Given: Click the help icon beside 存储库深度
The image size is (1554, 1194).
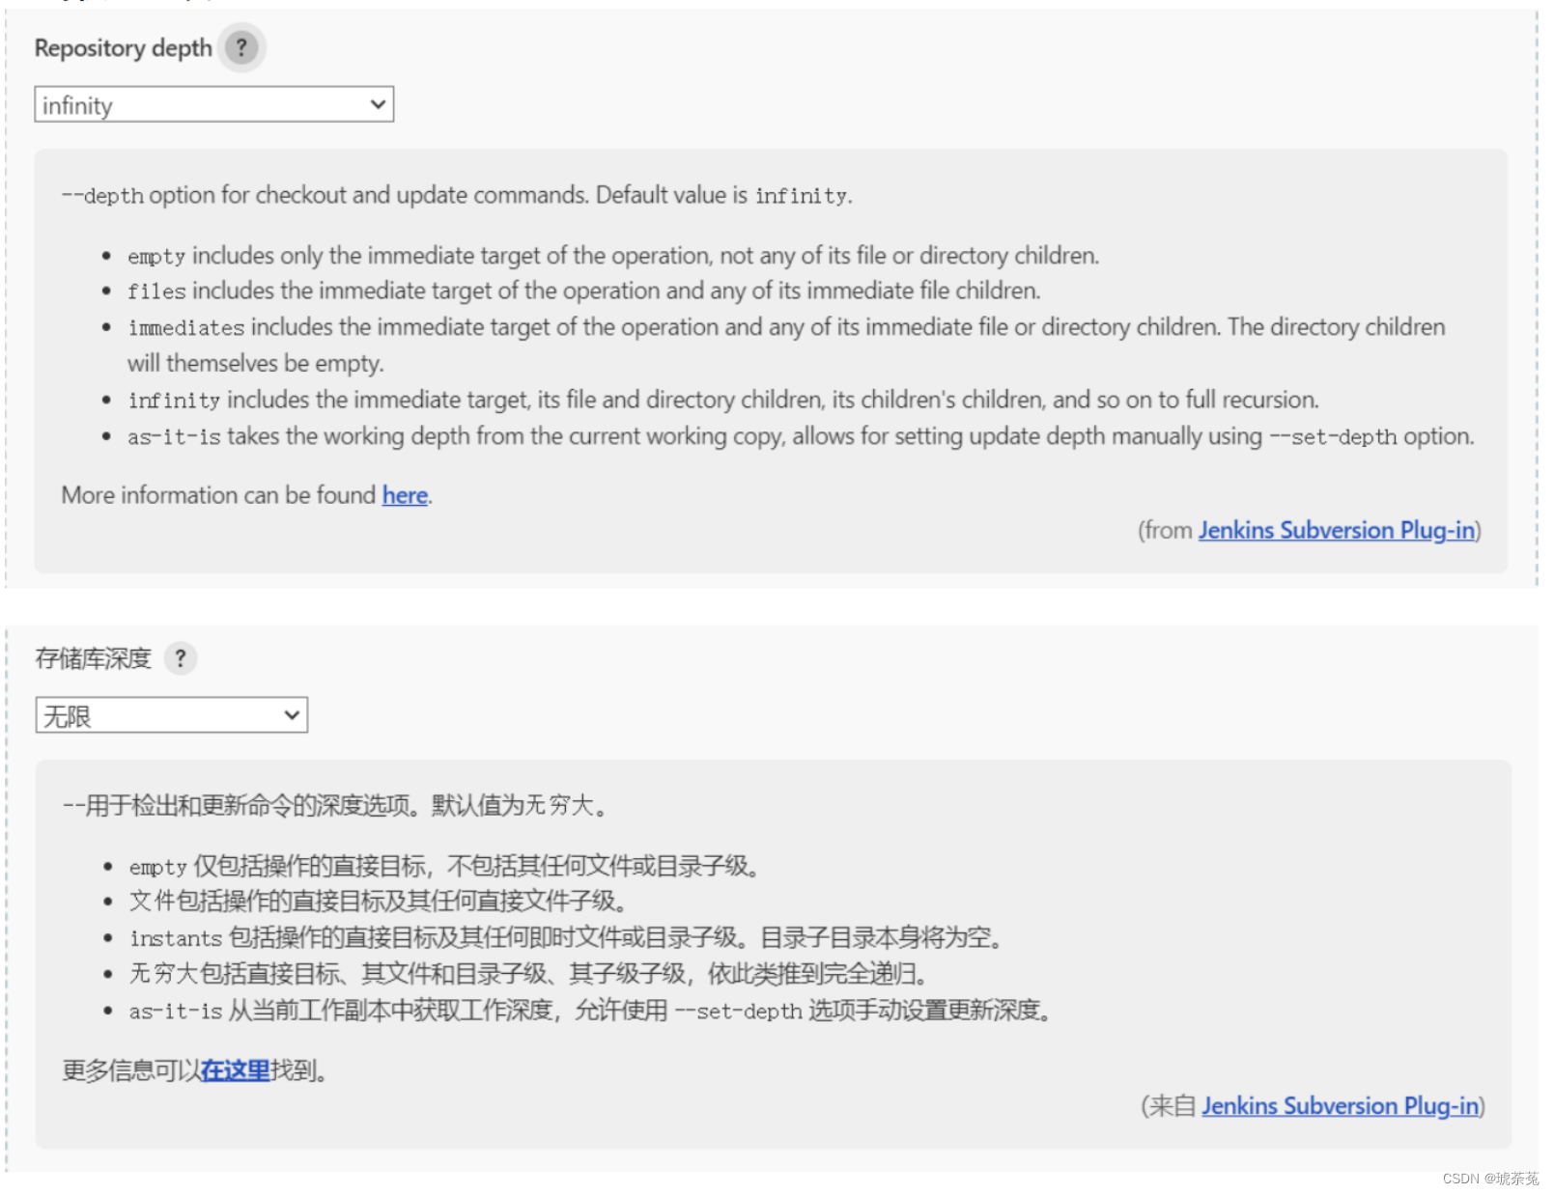Looking at the screenshot, I should 181,658.
